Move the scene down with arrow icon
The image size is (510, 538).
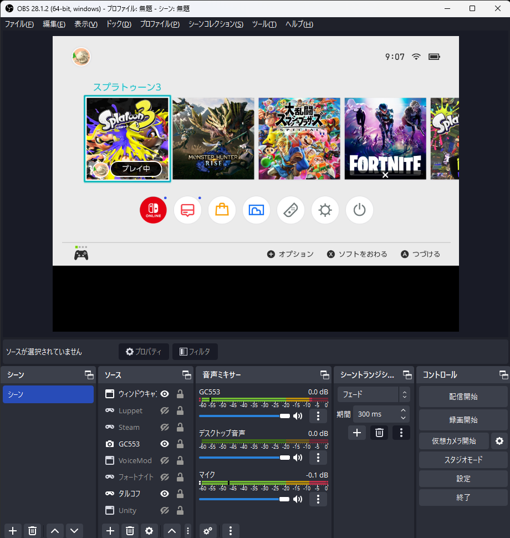pos(74,531)
